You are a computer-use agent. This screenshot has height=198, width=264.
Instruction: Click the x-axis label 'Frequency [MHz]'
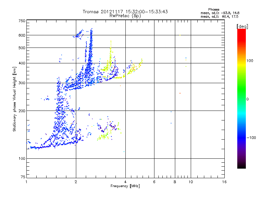[x=125, y=186]
